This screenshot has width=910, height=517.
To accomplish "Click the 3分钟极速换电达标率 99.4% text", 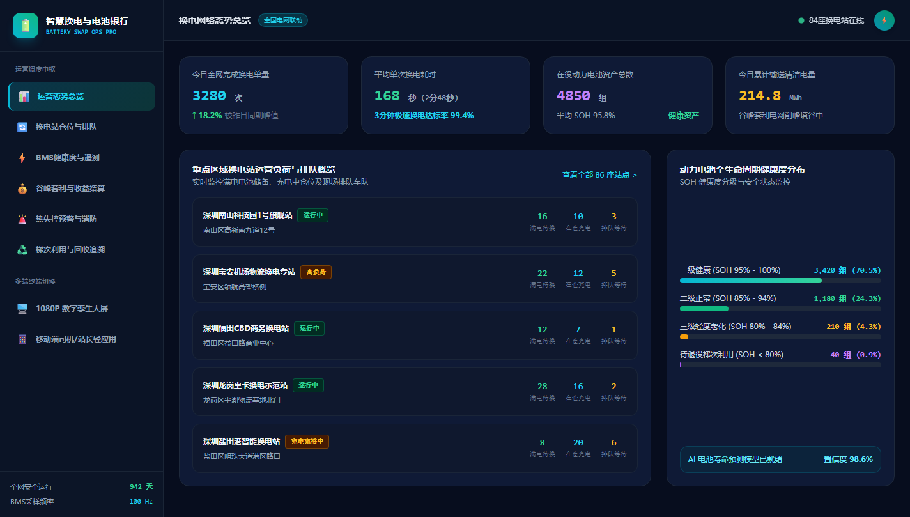I will tap(424, 116).
